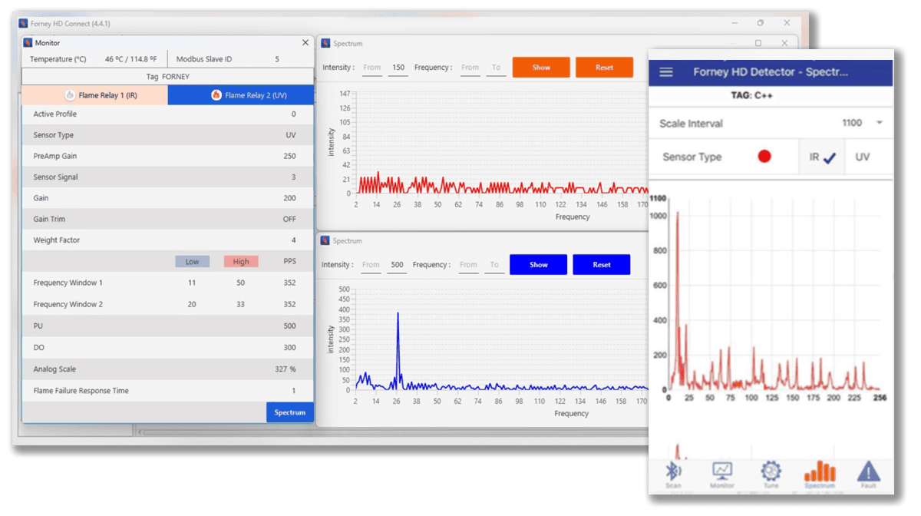Click Frequency Window 1 row
This screenshot has height=516, width=921.
pyautogui.click(x=167, y=283)
